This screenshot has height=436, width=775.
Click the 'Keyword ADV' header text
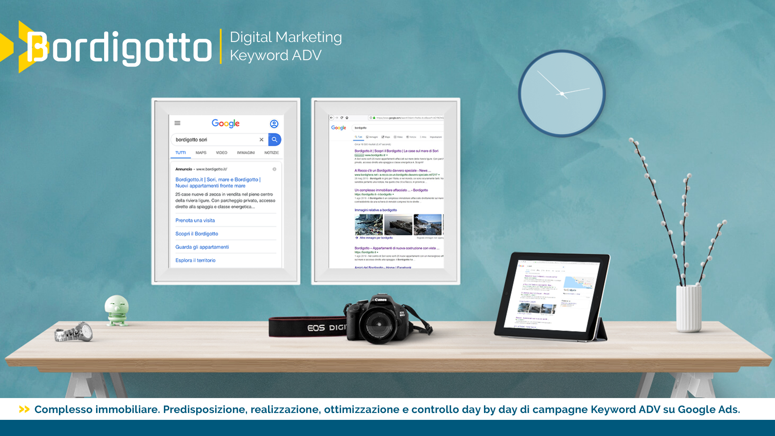pyautogui.click(x=276, y=55)
